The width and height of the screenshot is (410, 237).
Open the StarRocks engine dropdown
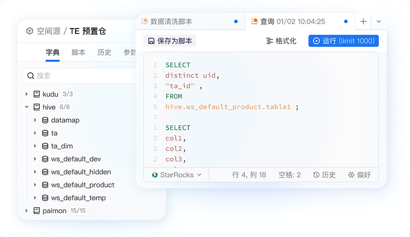(176, 175)
